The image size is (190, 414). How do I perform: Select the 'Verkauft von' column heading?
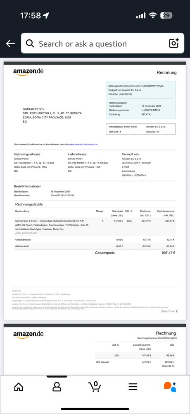(130, 154)
